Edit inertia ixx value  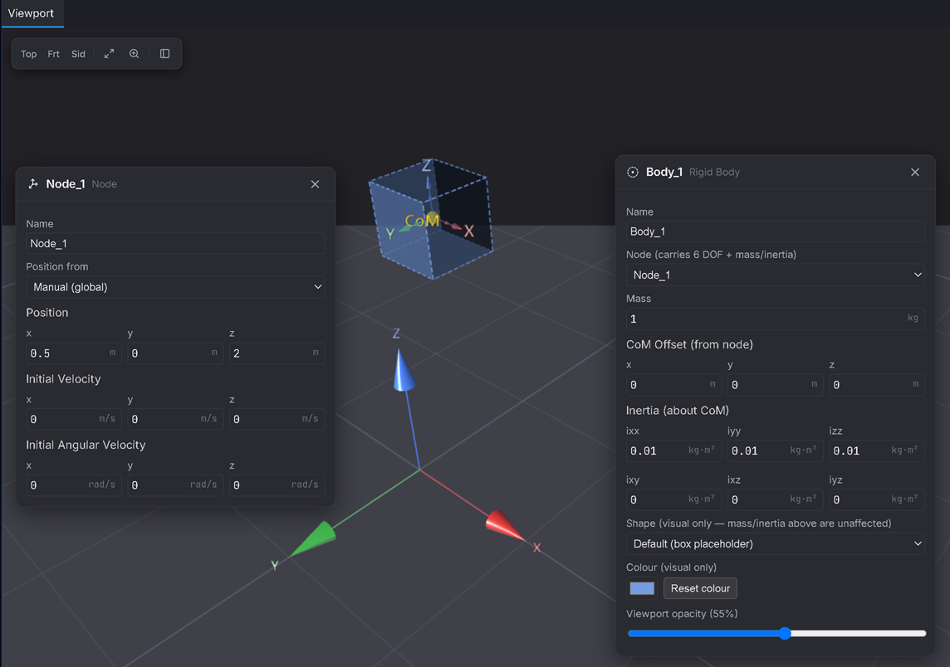tap(673, 450)
